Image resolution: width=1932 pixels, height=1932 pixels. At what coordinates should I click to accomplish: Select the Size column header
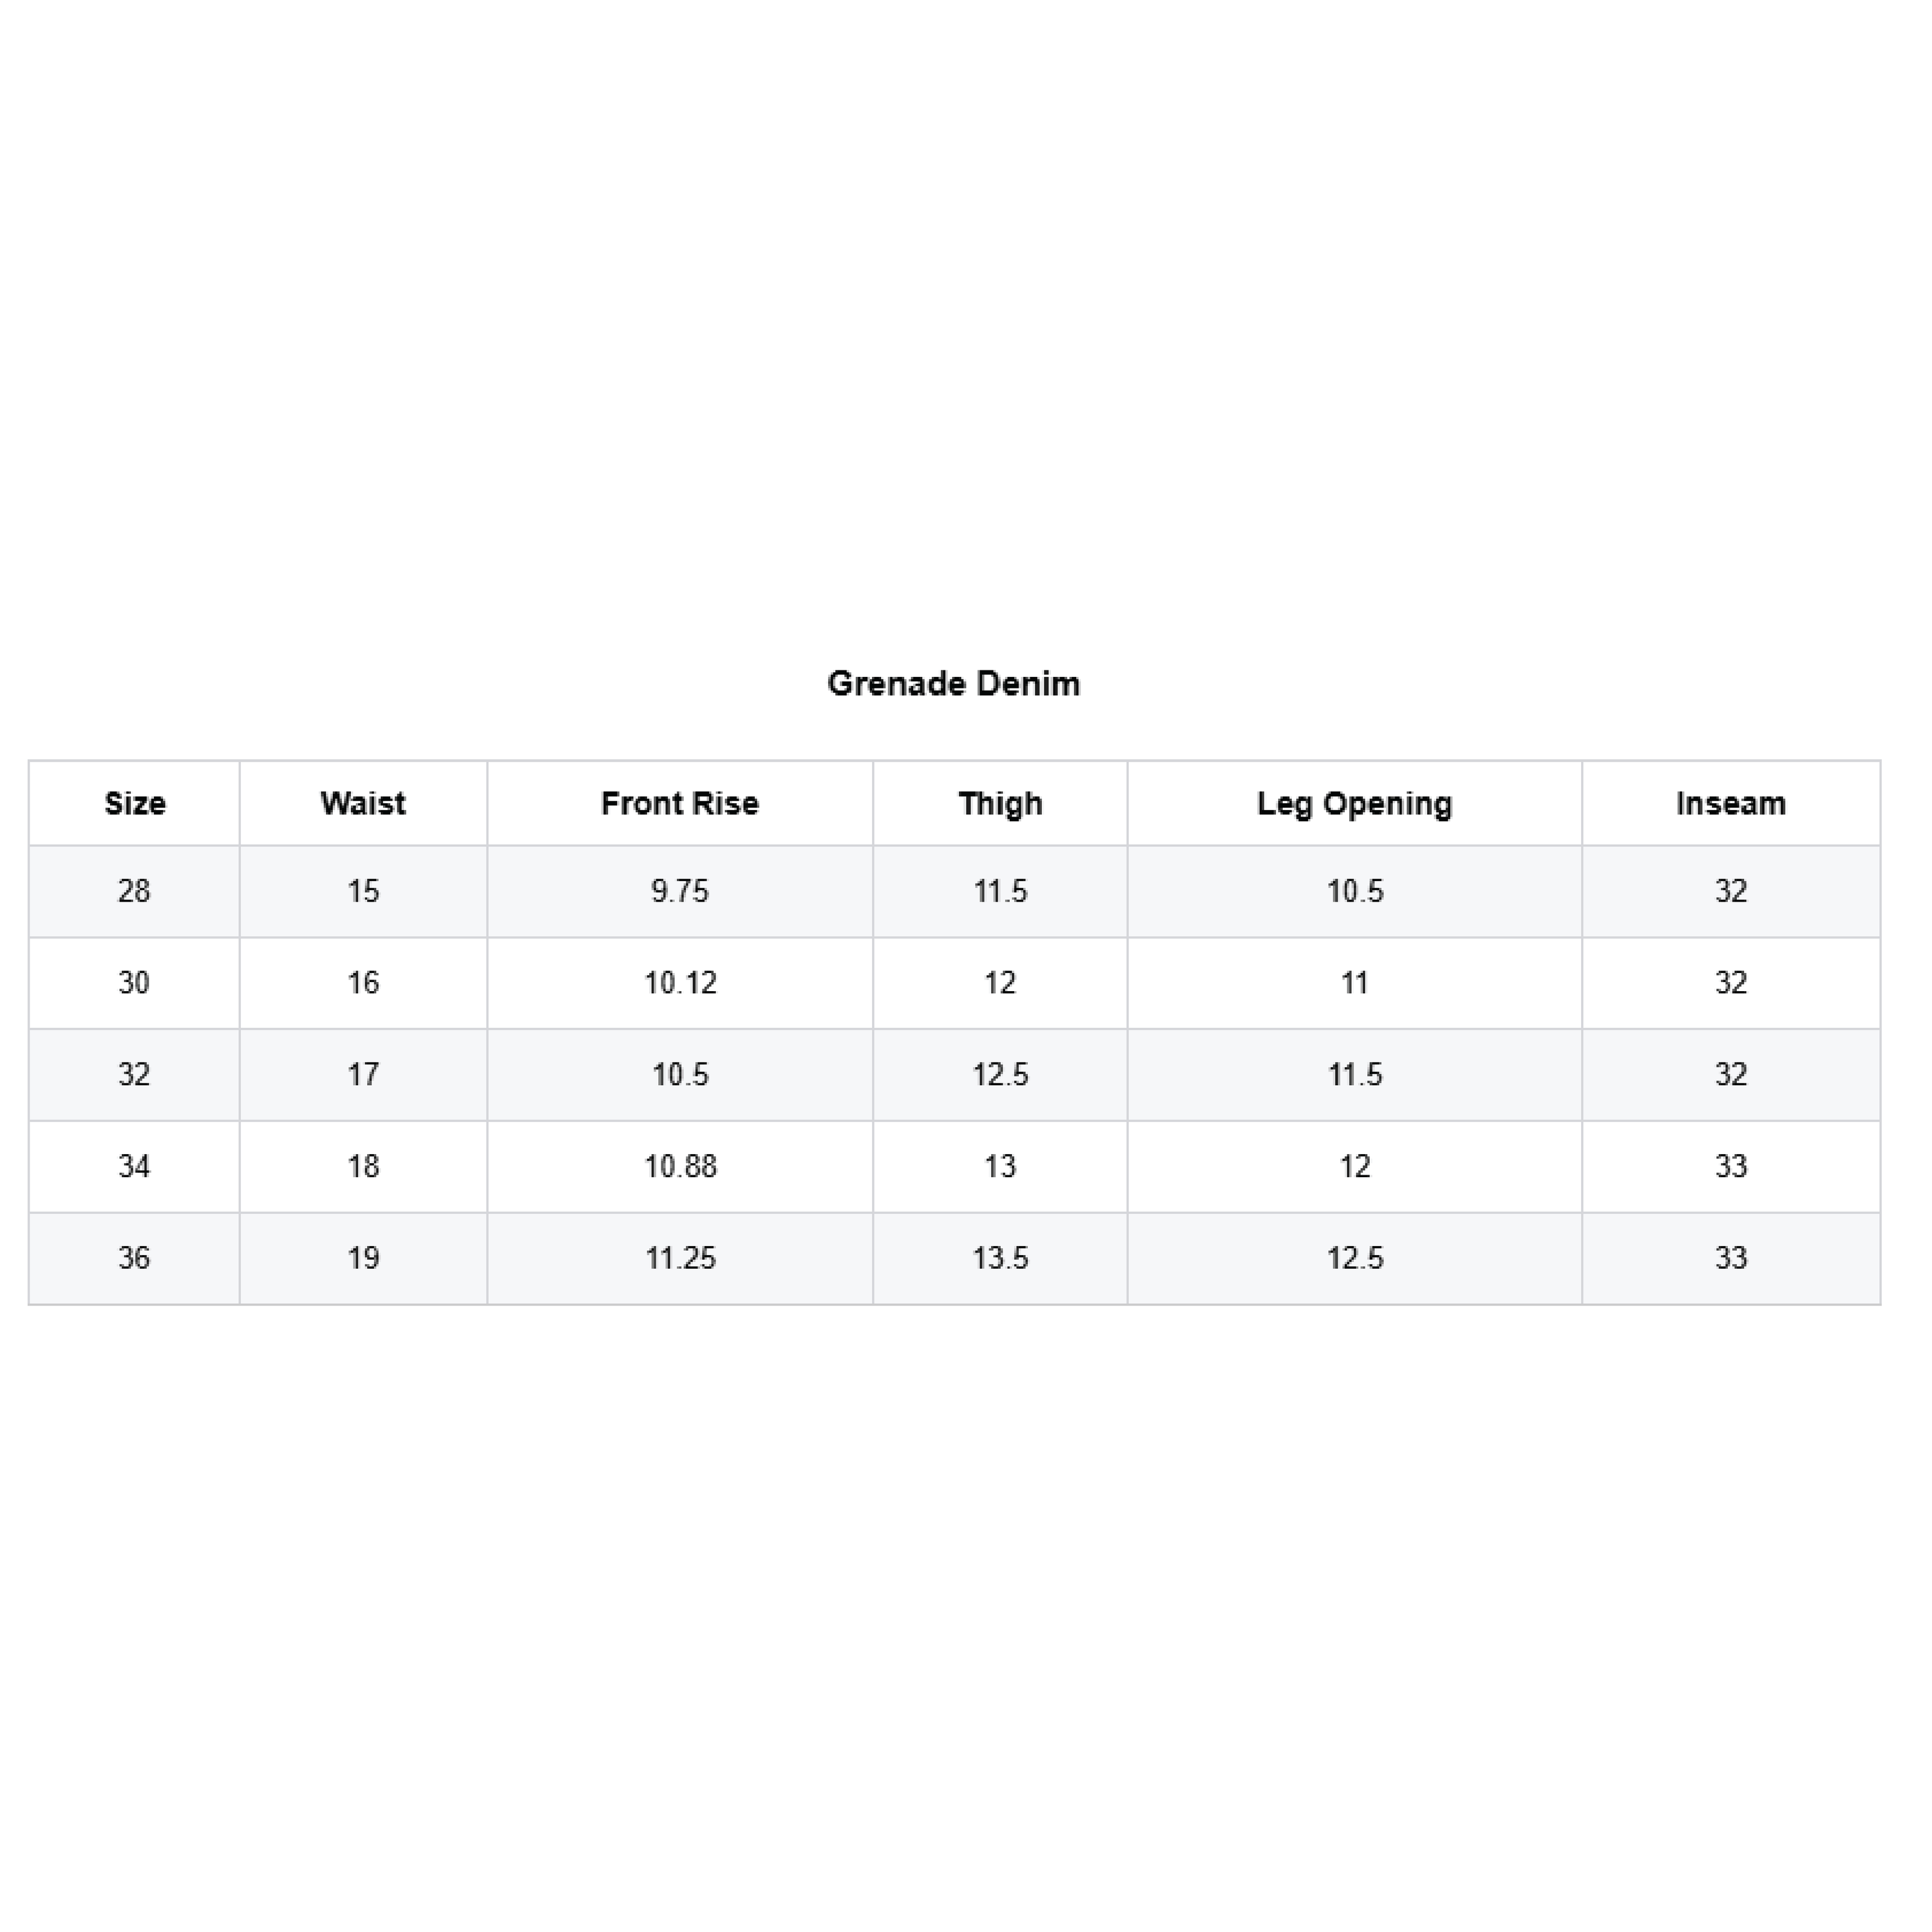(135, 804)
